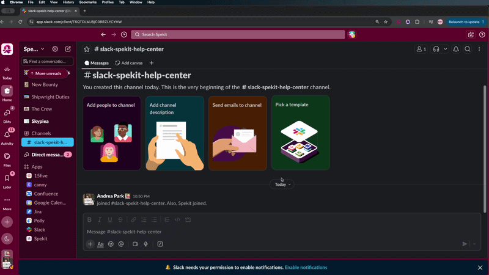The height and width of the screenshot is (275, 489).
Task: Compose a new message icon
Action: point(68,49)
